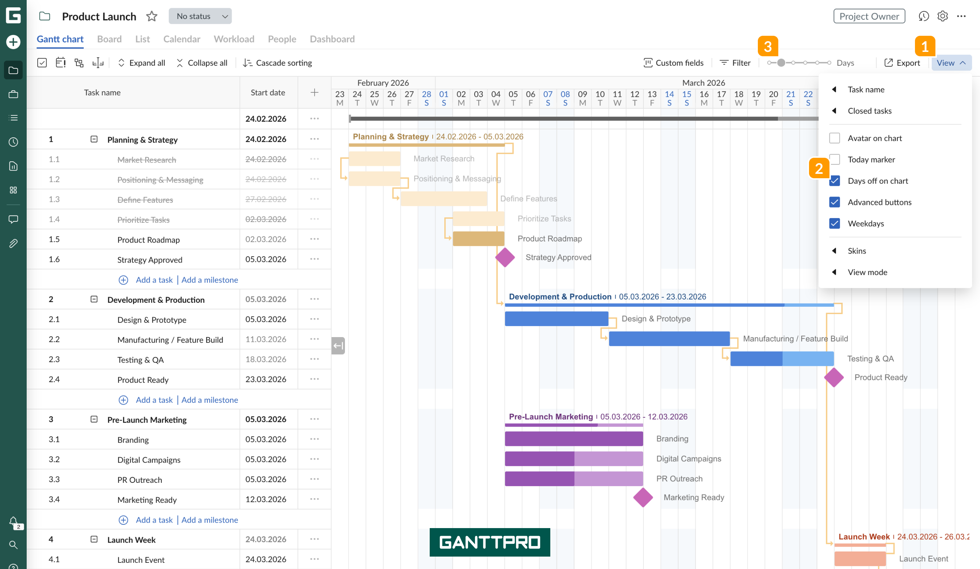Select the dependencies hierarchy icon in the toolbar
Viewport: 980px width, 569px height.
(79, 62)
